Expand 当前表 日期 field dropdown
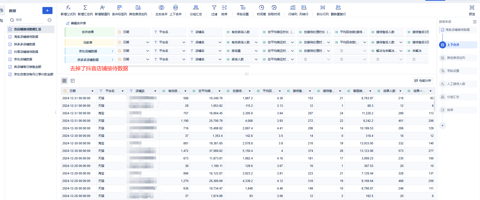480x200 pixels. click(148, 42)
